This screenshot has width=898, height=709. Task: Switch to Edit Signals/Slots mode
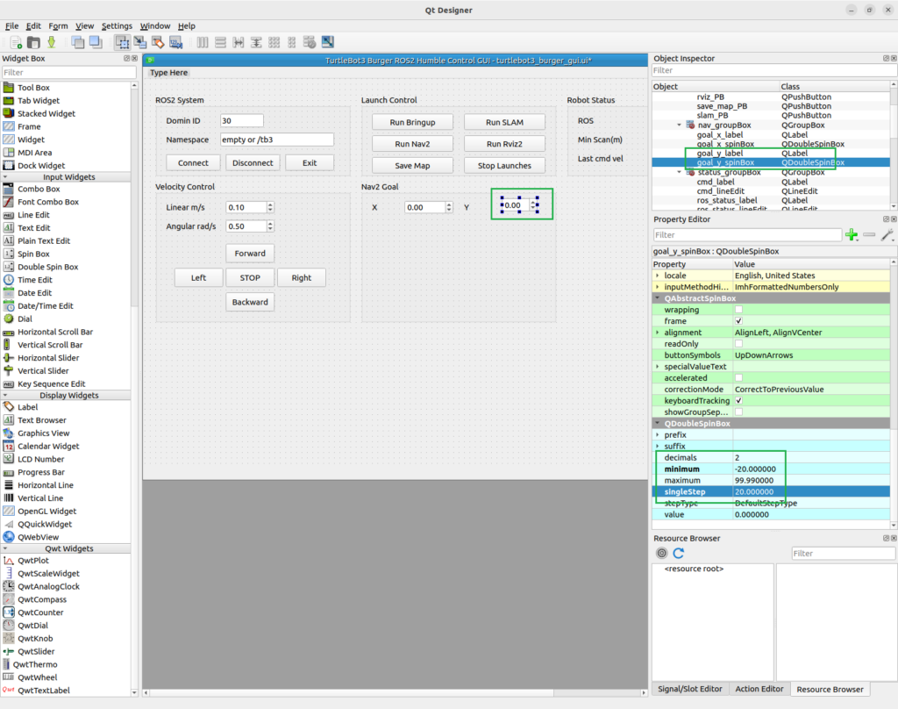tap(139, 42)
